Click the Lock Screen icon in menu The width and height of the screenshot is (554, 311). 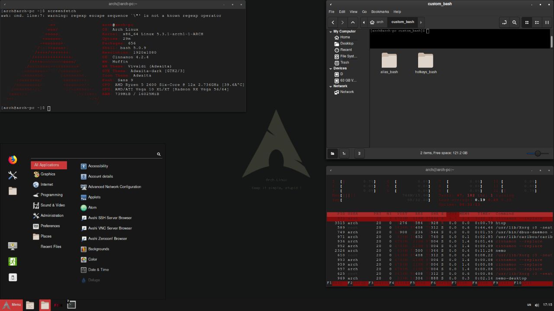pos(13,246)
